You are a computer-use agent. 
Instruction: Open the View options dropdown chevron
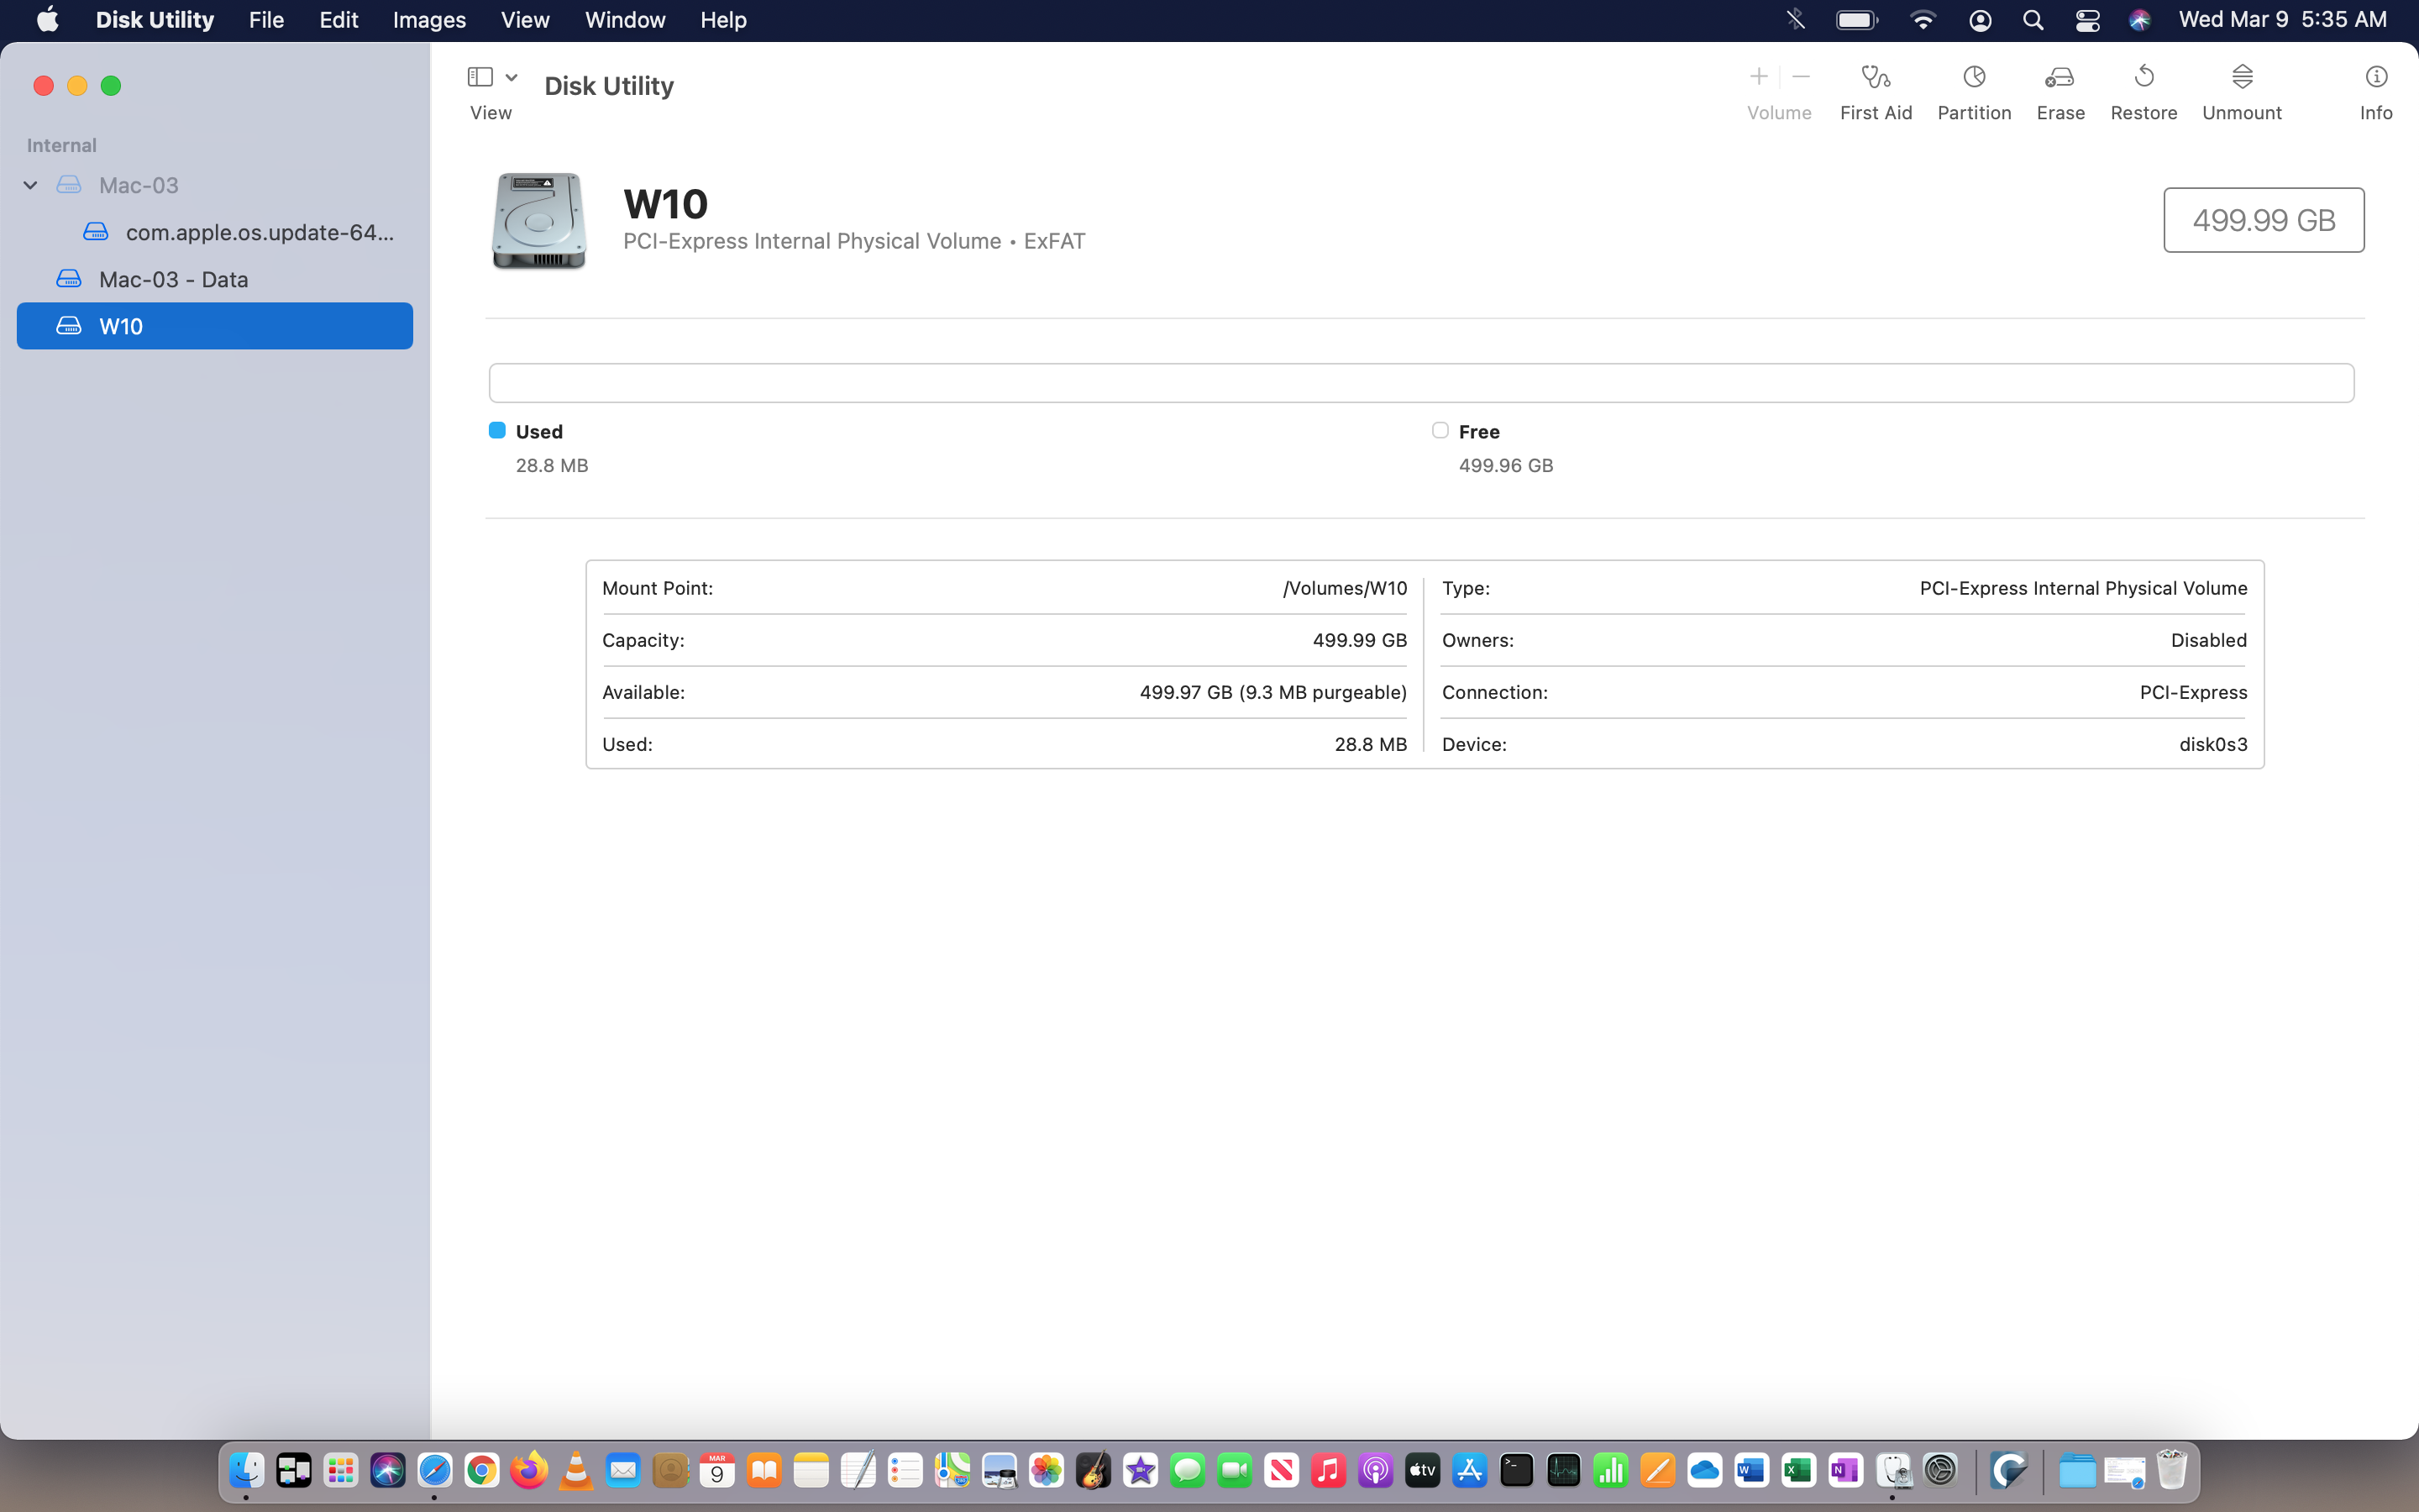click(511, 77)
